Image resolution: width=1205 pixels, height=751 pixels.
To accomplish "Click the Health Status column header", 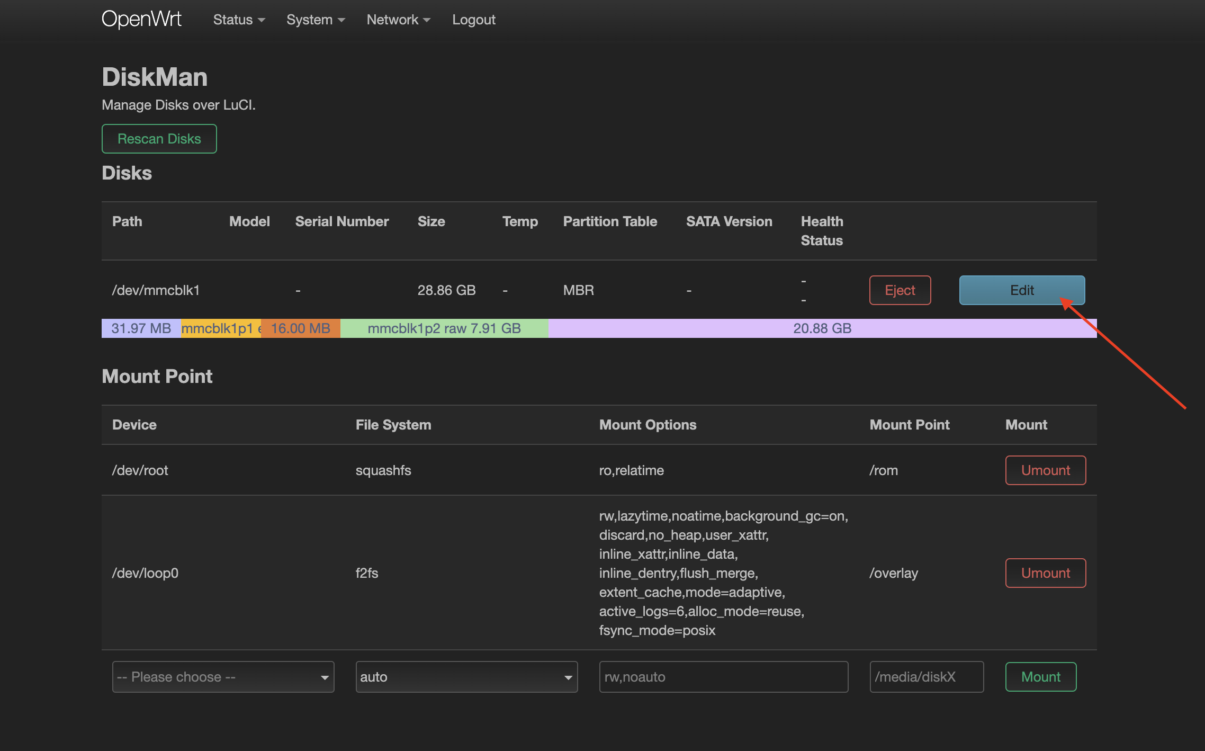I will pos(822,231).
